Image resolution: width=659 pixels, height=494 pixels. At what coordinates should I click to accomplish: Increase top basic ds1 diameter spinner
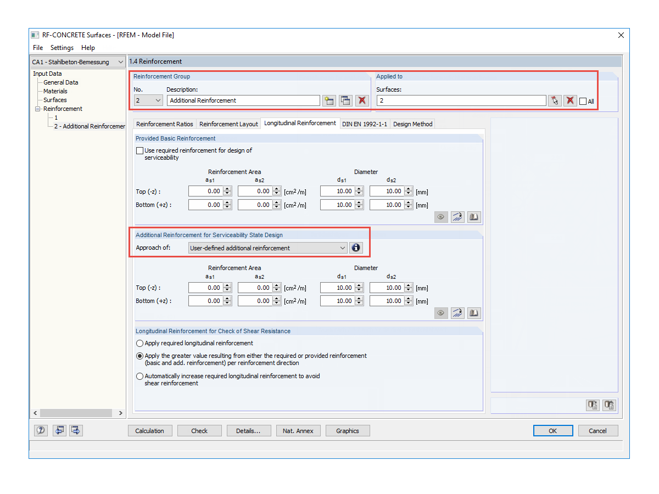[x=359, y=189]
